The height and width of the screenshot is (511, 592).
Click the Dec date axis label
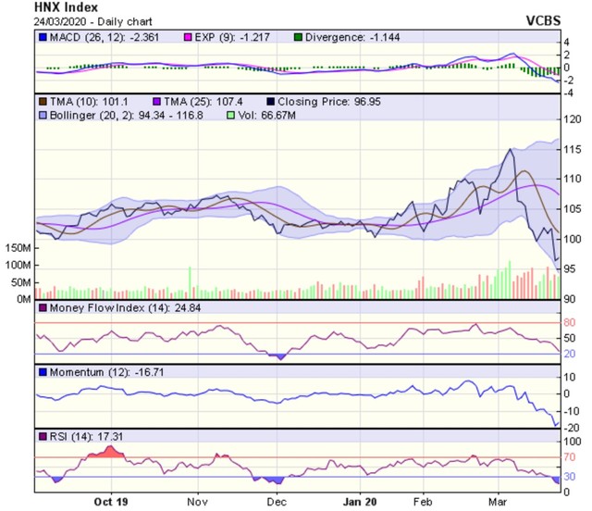277,501
